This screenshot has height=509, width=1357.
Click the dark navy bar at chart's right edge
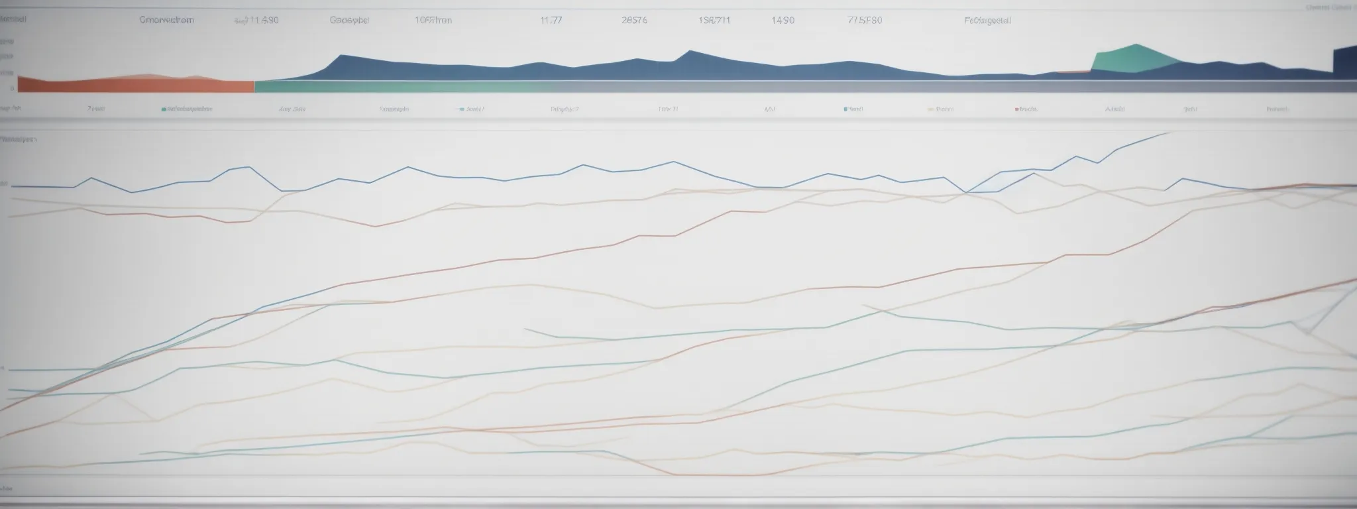(1344, 63)
